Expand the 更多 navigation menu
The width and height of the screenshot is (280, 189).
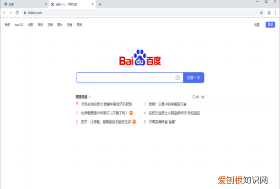pyautogui.click(x=79, y=25)
